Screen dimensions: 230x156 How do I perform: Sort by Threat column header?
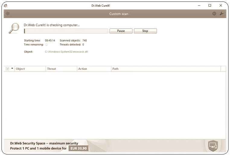[62, 69]
